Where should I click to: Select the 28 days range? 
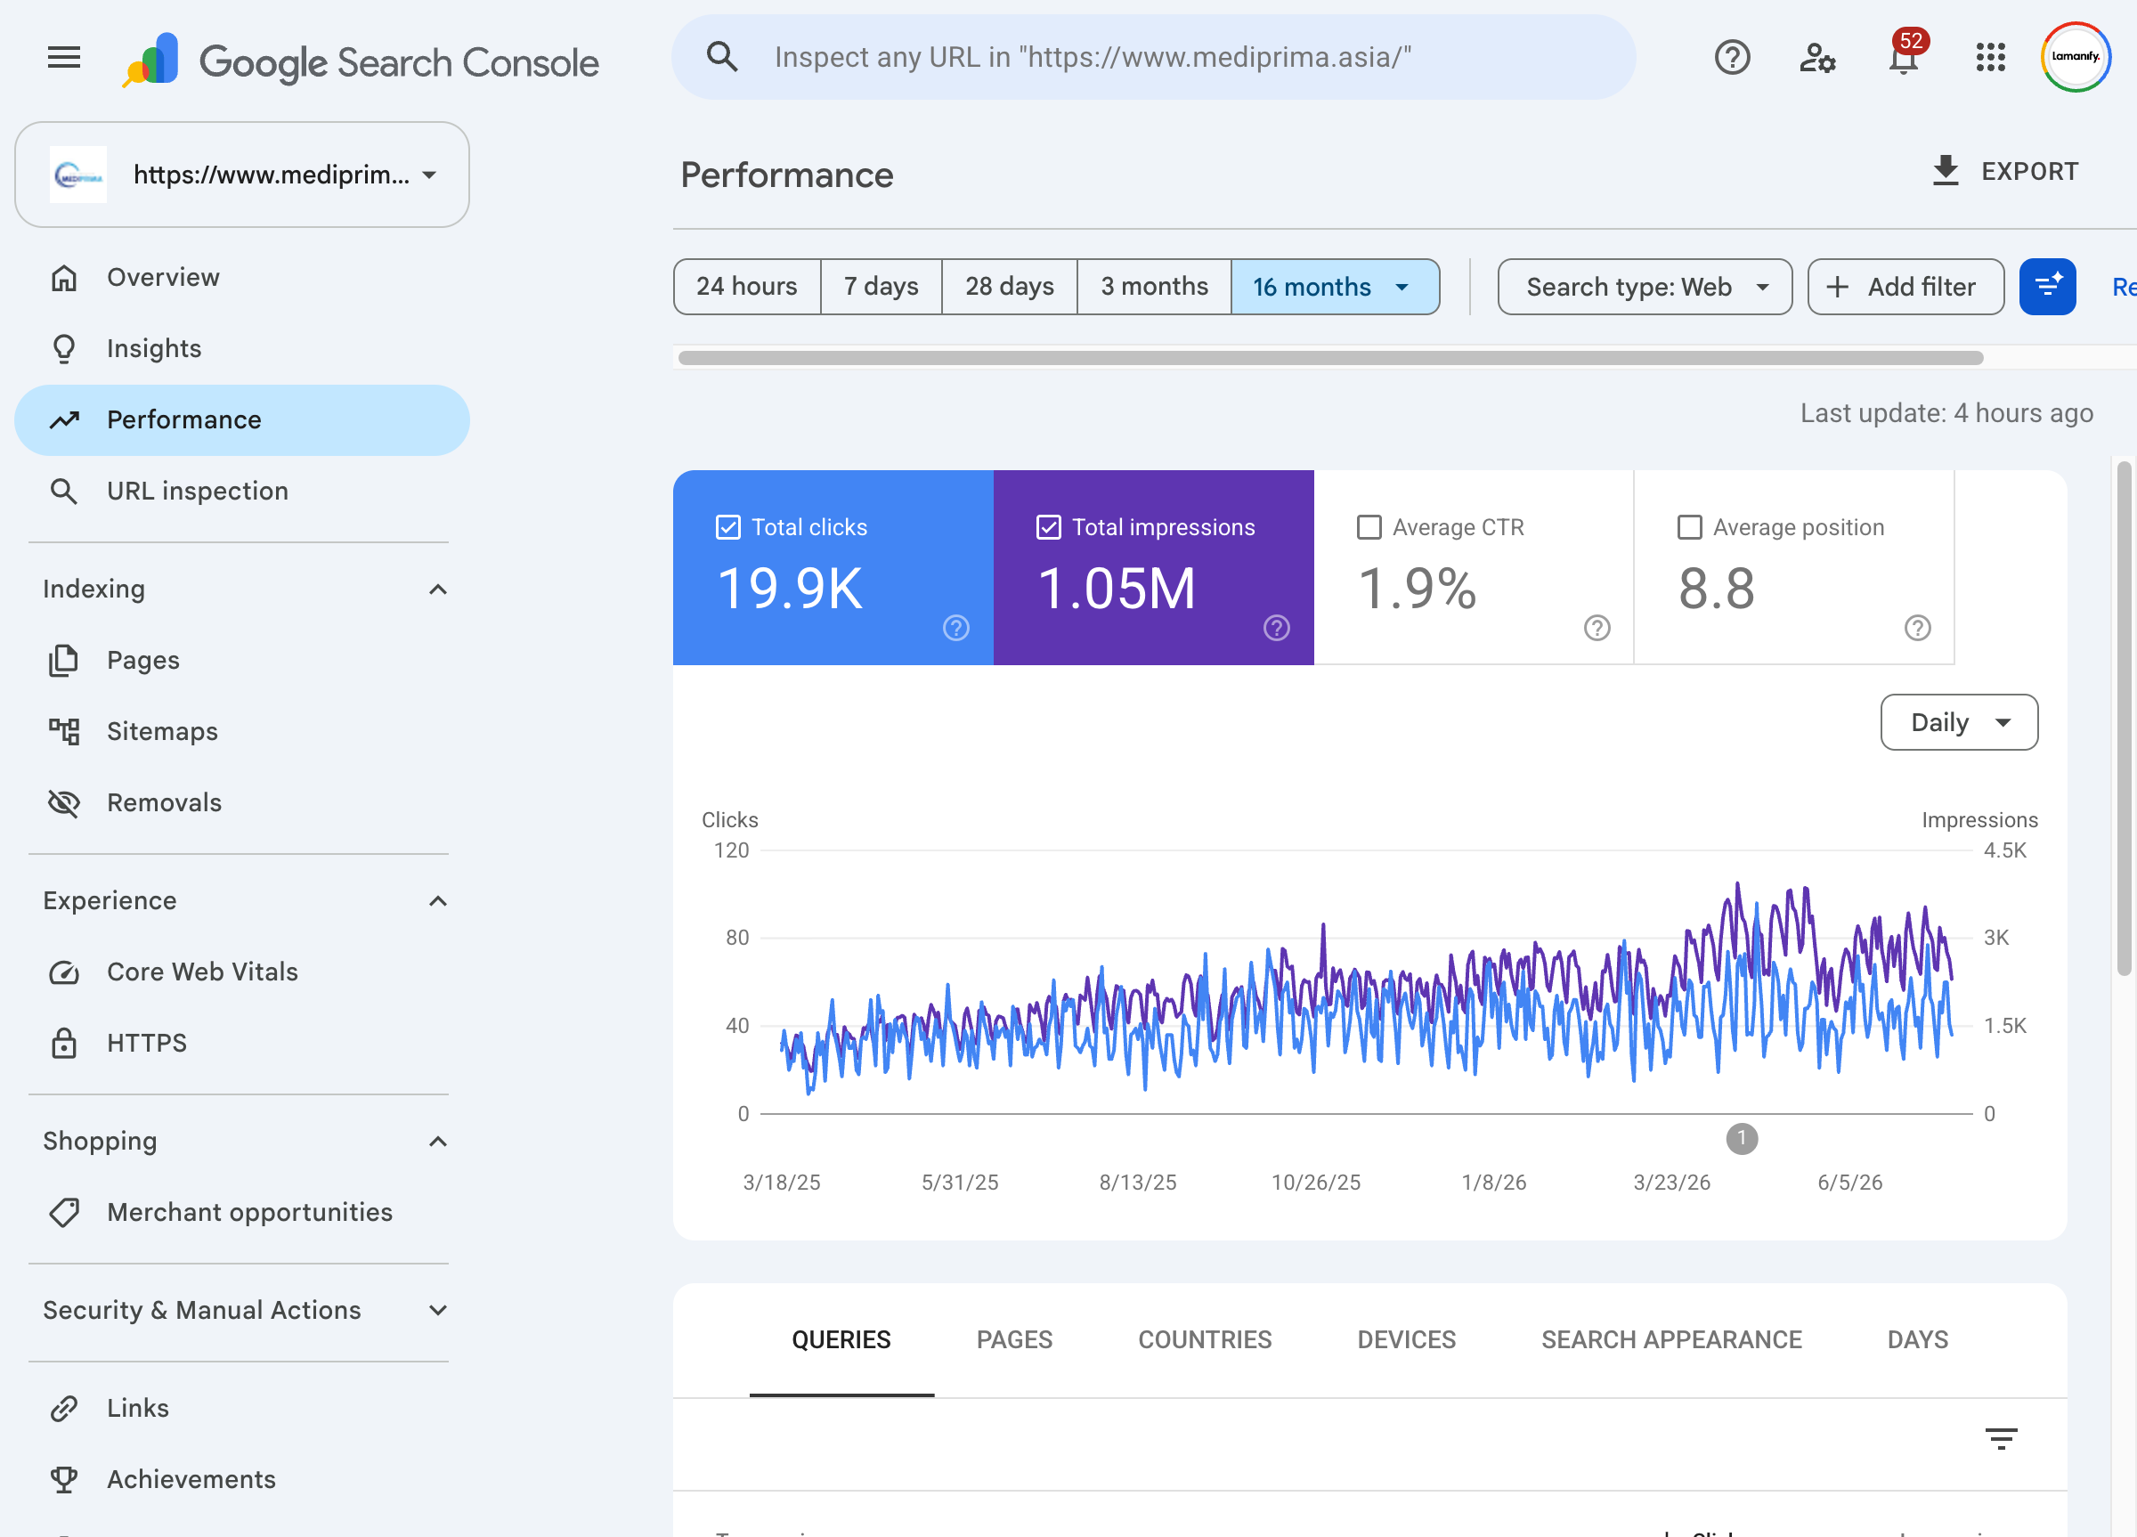1009,287
